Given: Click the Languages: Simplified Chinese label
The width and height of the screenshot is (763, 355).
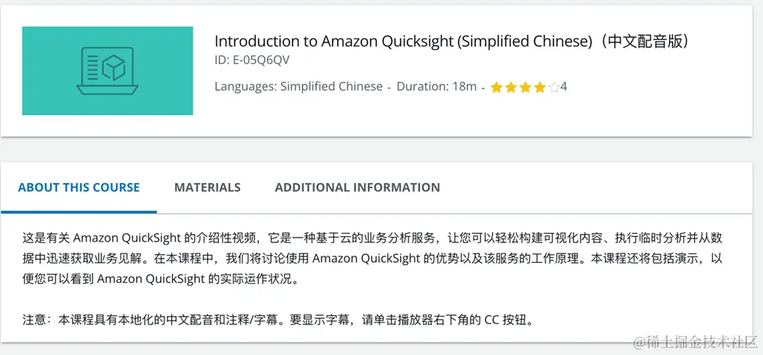Looking at the screenshot, I should 298,87.
